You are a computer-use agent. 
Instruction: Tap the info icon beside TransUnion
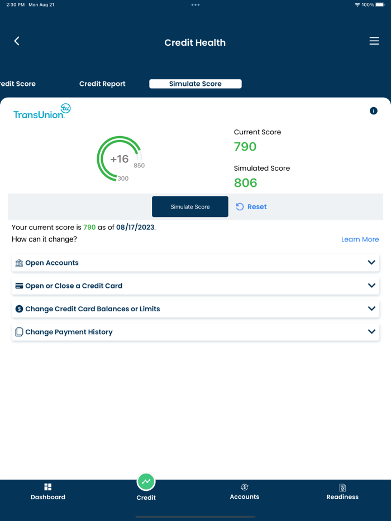pyautogui.click(x=373, y=110)
